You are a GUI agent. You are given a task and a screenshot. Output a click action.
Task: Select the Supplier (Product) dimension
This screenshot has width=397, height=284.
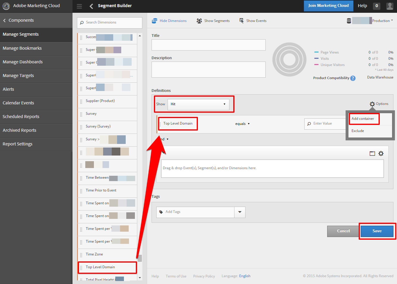tap(107, 101)
